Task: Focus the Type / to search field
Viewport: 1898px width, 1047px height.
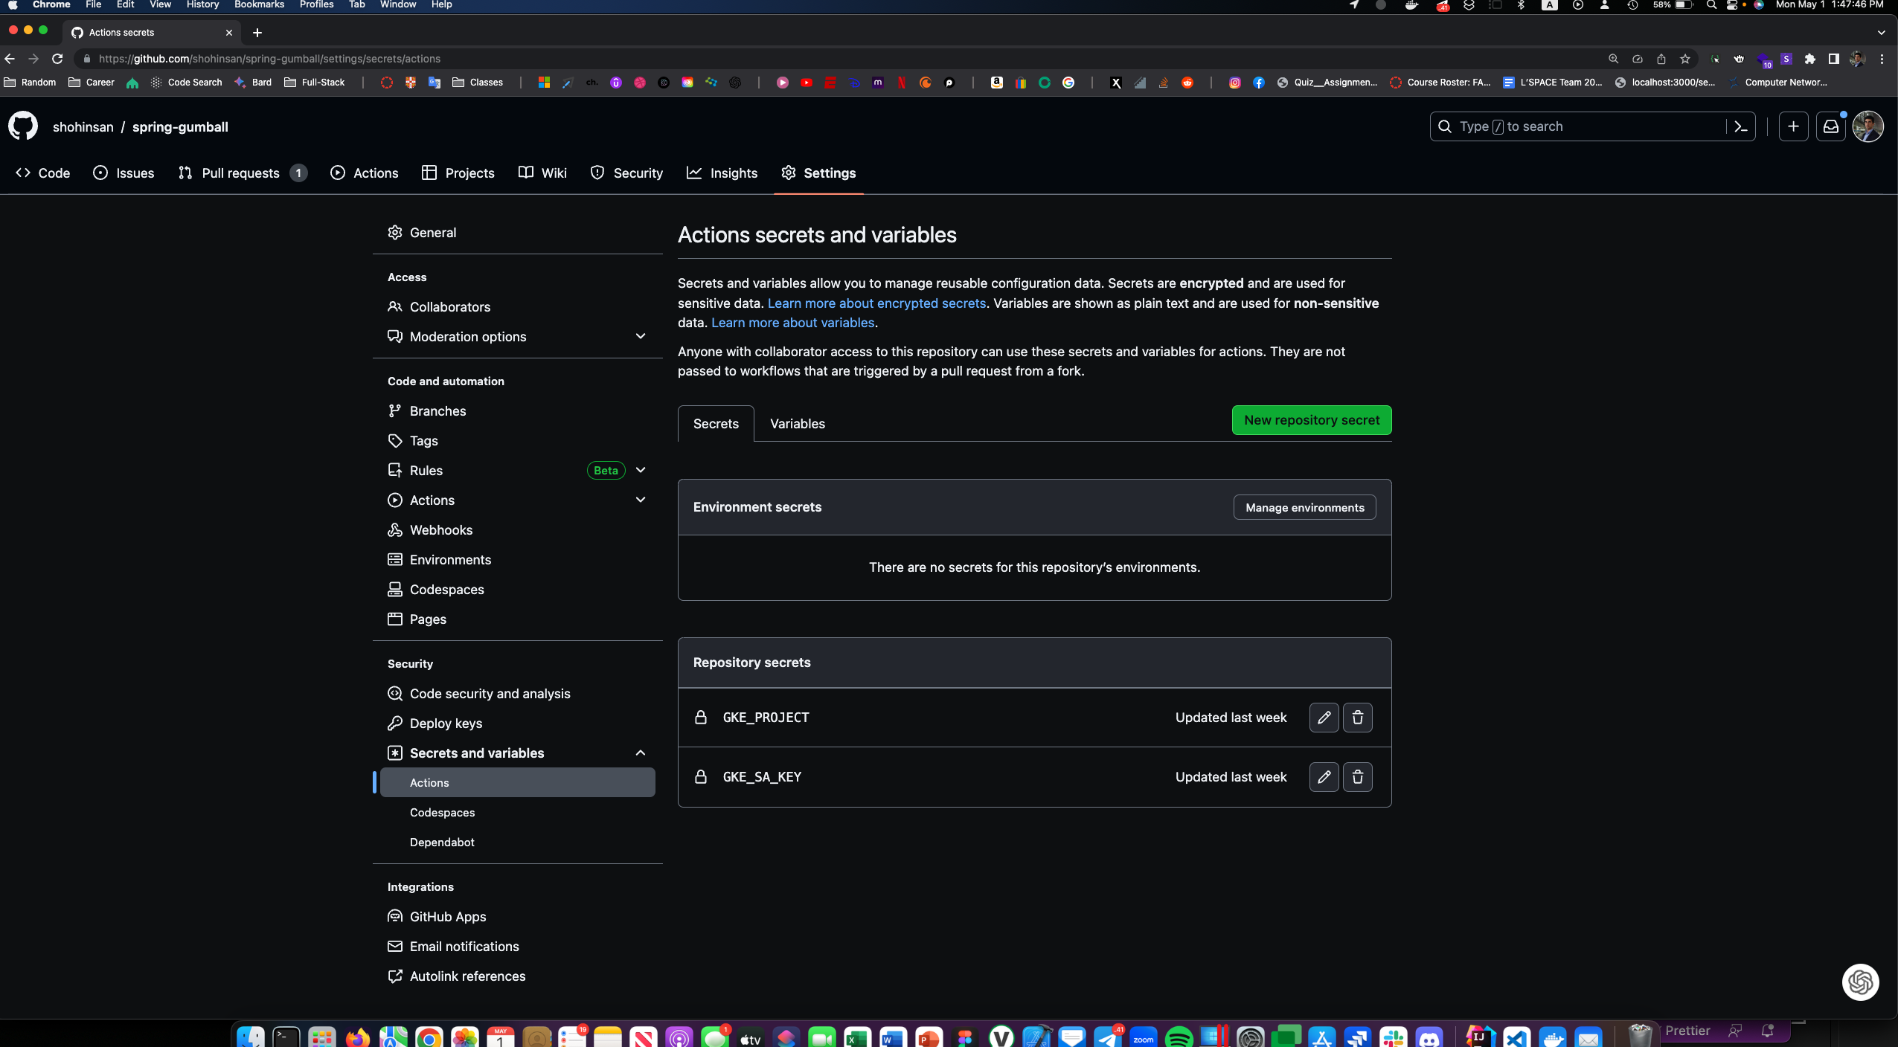Action: [x=1577, y=126]
